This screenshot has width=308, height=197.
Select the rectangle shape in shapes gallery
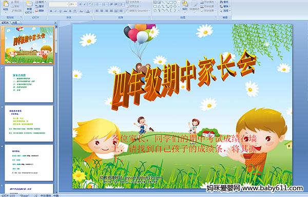point(171,2)
